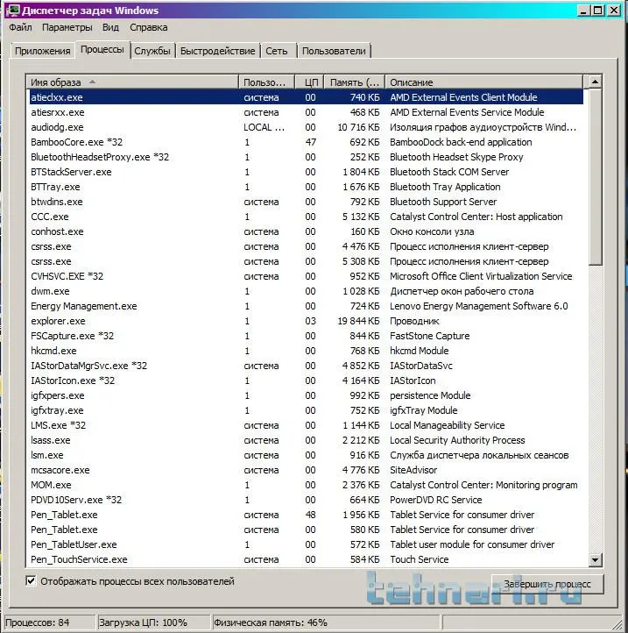The height and width of the screenshot is (633, 628).
Task: Open the Пользователи tab
Action: point(334,51)
